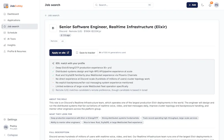Click the FULL DESCRIPTION heading
This screenshot has width=224, height=140.
click(59, 132)
